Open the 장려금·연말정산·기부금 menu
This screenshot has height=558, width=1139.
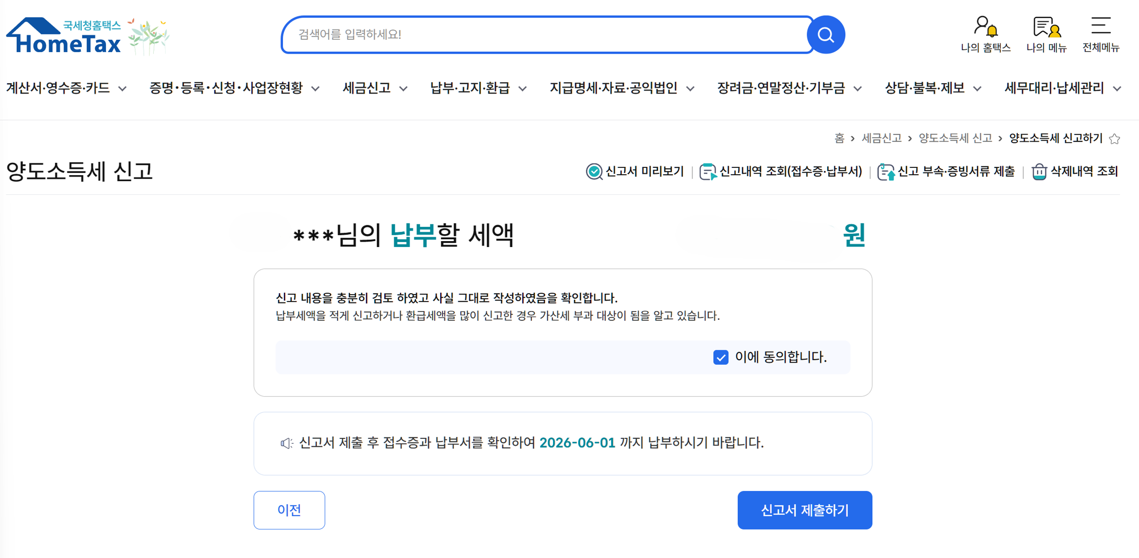789,88
